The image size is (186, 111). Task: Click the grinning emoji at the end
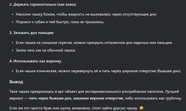coord(141,108)
